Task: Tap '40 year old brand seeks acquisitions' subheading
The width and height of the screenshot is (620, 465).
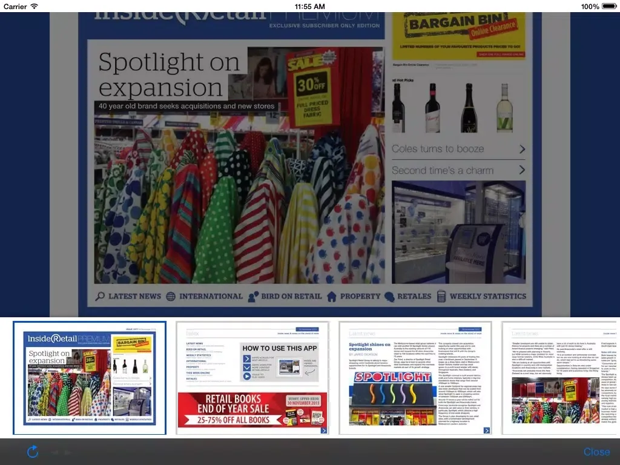Action: 186,106
